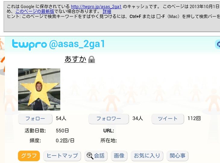Click the ツイート button
This screenshot has width=220, height=163.
[168, 119]
